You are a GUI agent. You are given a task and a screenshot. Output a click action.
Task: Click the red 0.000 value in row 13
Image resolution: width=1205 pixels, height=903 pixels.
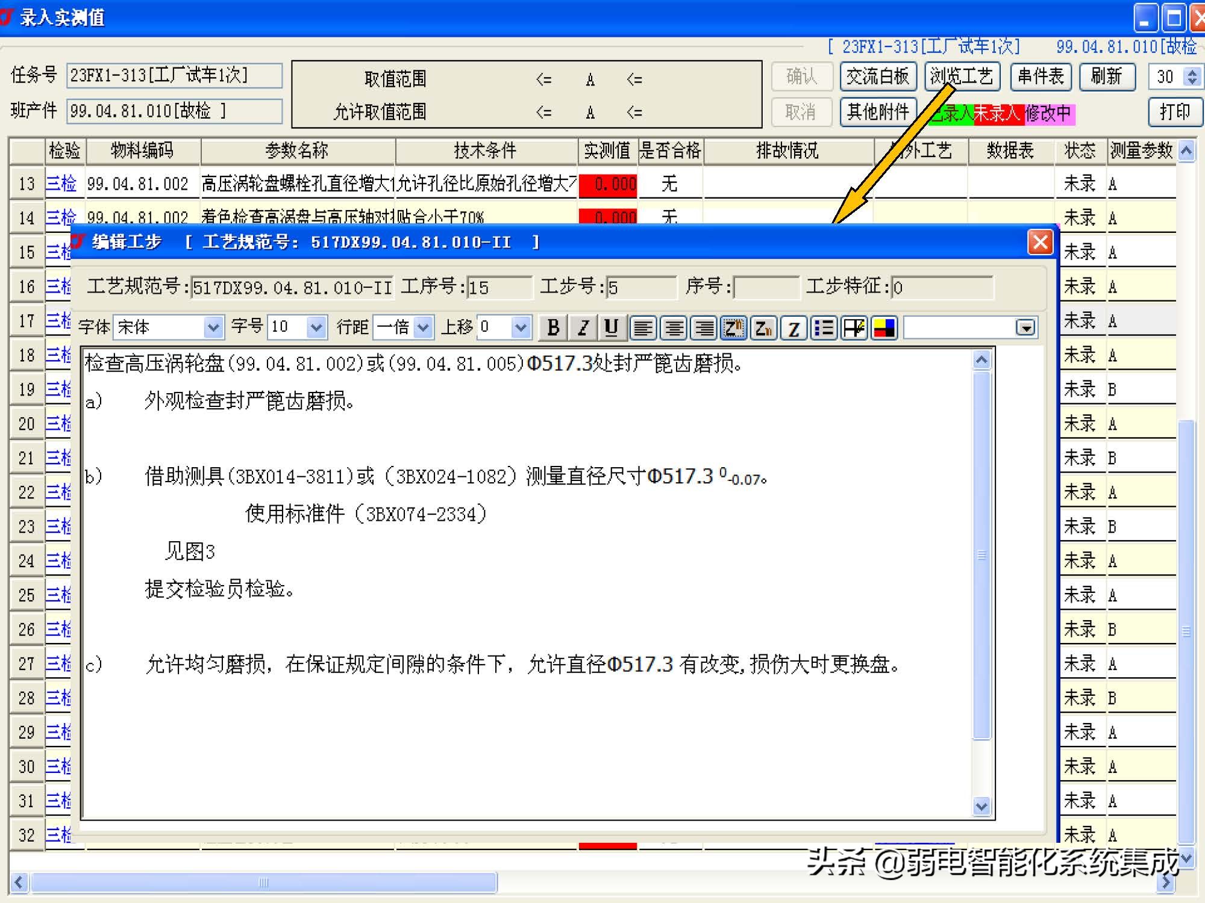(x=608, y=184)
